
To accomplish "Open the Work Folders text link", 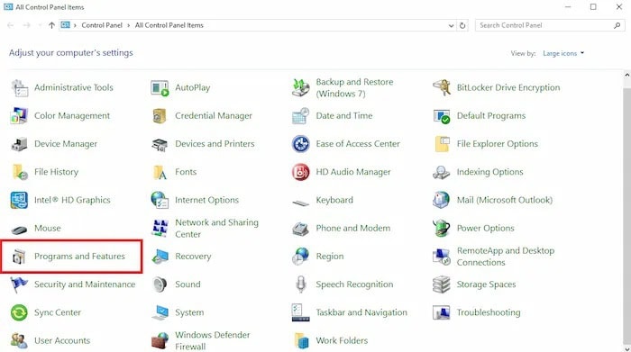I will point(342,341).
